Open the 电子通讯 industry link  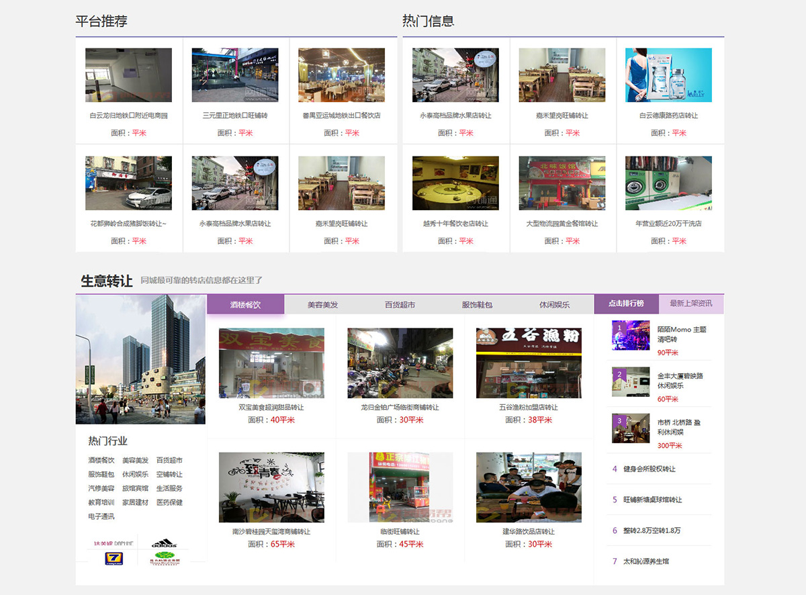(x=101, y=516)
